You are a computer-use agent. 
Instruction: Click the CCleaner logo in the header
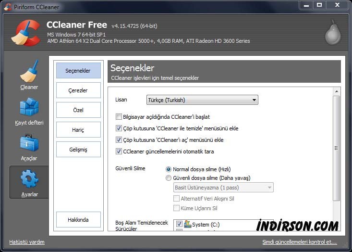(x=26, y=33)
